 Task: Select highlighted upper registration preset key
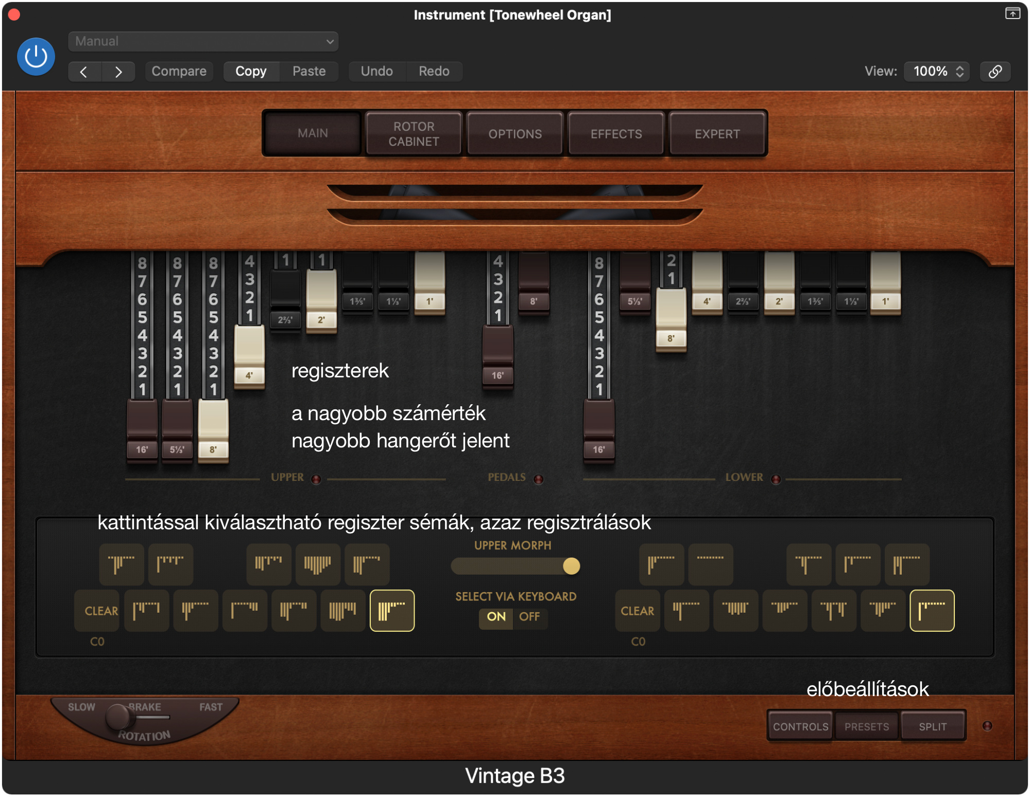click(x=392, y=611)
